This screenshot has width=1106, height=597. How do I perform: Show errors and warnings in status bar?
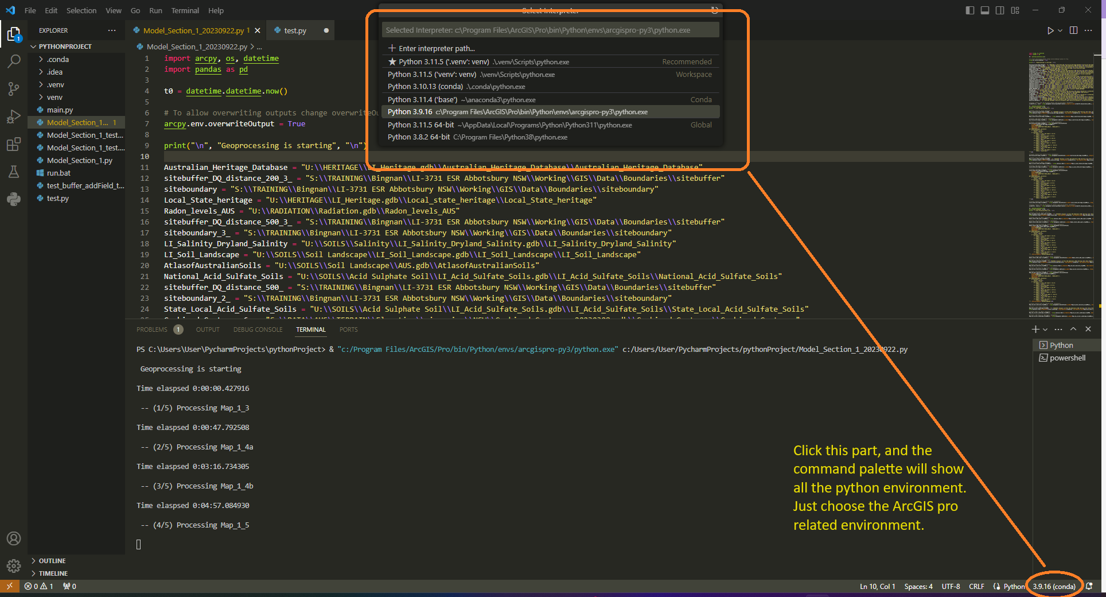coord(39,586)
